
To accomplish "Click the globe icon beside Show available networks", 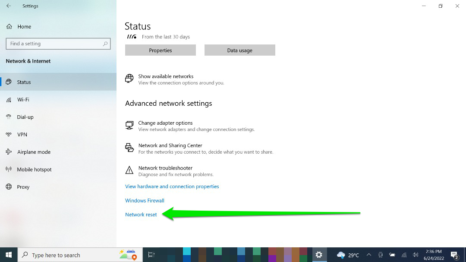I will [129, 79].
